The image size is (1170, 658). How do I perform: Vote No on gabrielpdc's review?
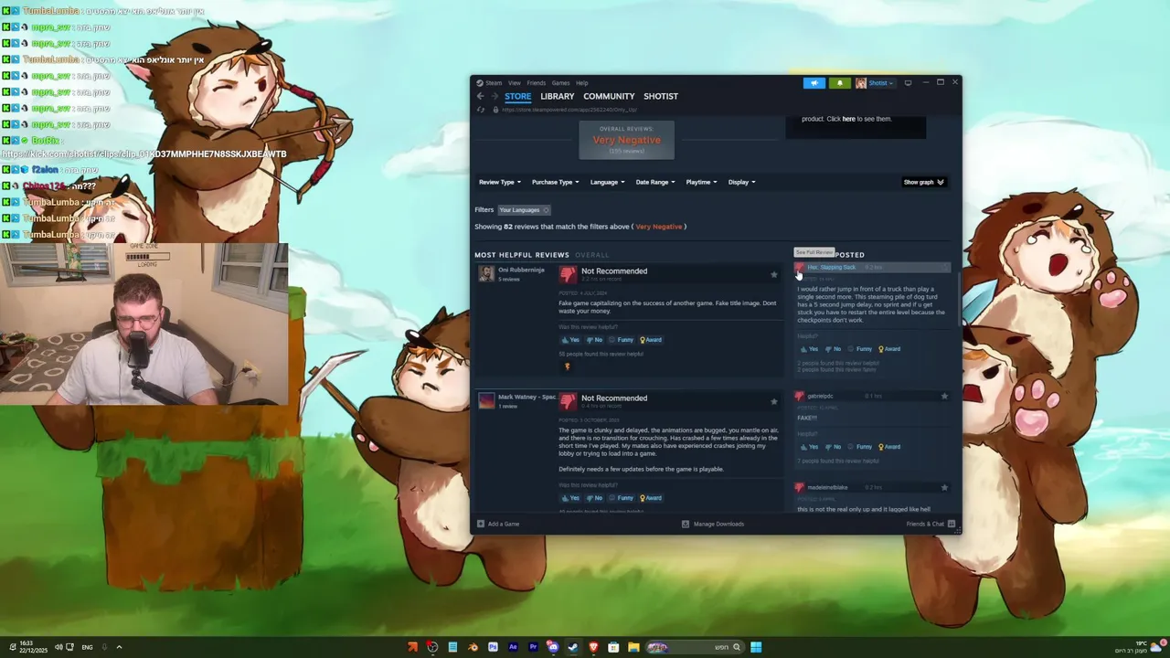[833, 447]
